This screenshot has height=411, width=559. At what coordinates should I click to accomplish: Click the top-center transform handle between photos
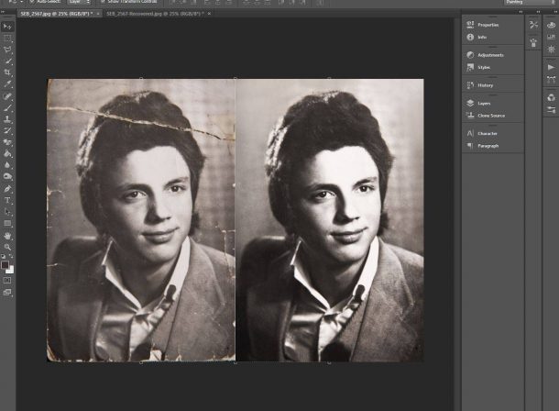(236, 78)
